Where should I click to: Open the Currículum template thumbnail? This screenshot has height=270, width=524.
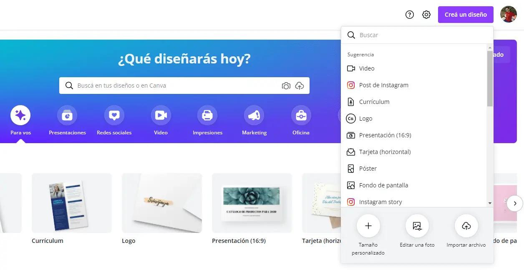pyautogui.click(x=72, y=203)
